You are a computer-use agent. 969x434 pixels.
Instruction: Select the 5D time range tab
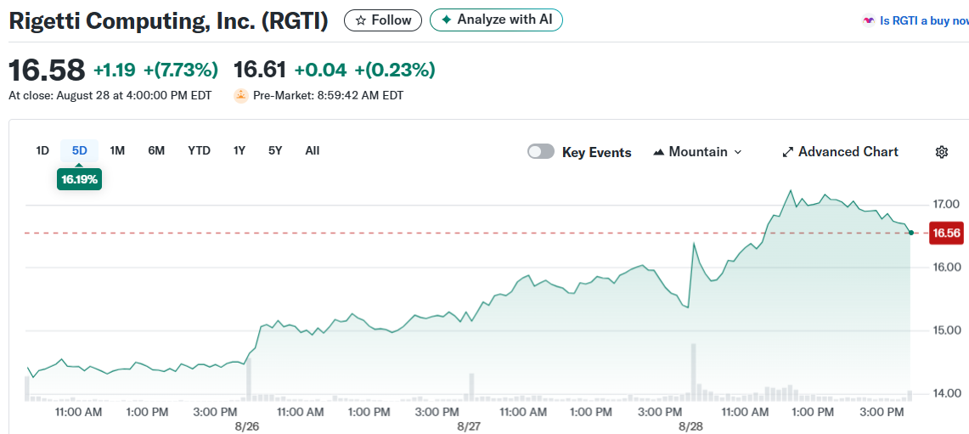click(79, 151)
